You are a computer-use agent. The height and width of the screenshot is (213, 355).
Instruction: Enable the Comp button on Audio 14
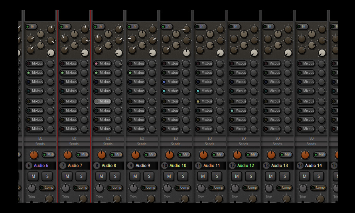pos(318,187)
